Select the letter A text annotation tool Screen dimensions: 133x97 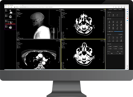click(121, 25)
